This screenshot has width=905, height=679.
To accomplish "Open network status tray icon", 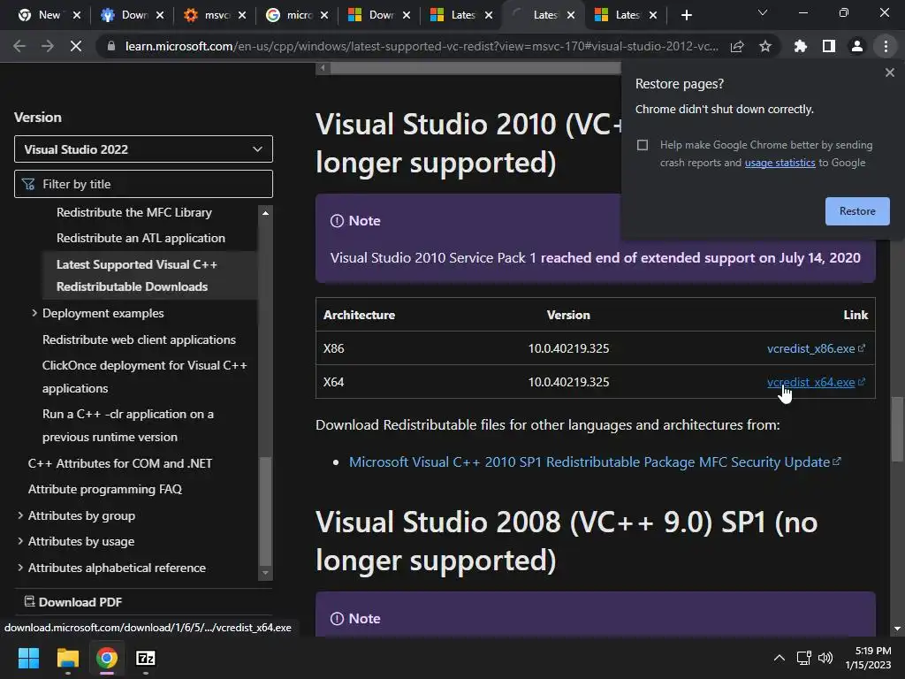I will pos(803,658).
